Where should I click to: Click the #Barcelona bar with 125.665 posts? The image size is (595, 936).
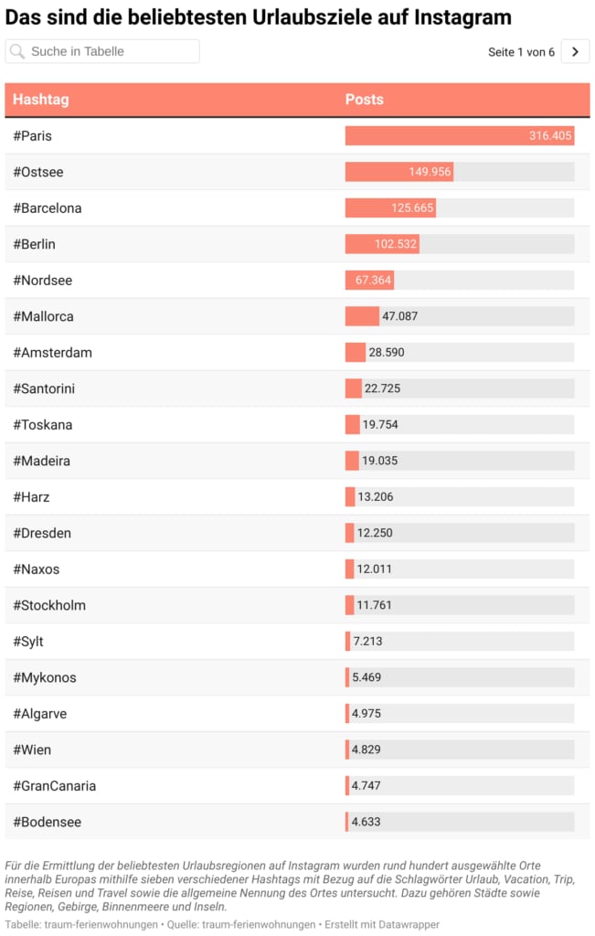tap(390, 208)
